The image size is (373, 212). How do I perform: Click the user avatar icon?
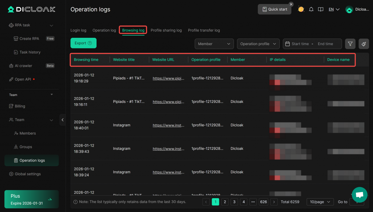(349, 10)
